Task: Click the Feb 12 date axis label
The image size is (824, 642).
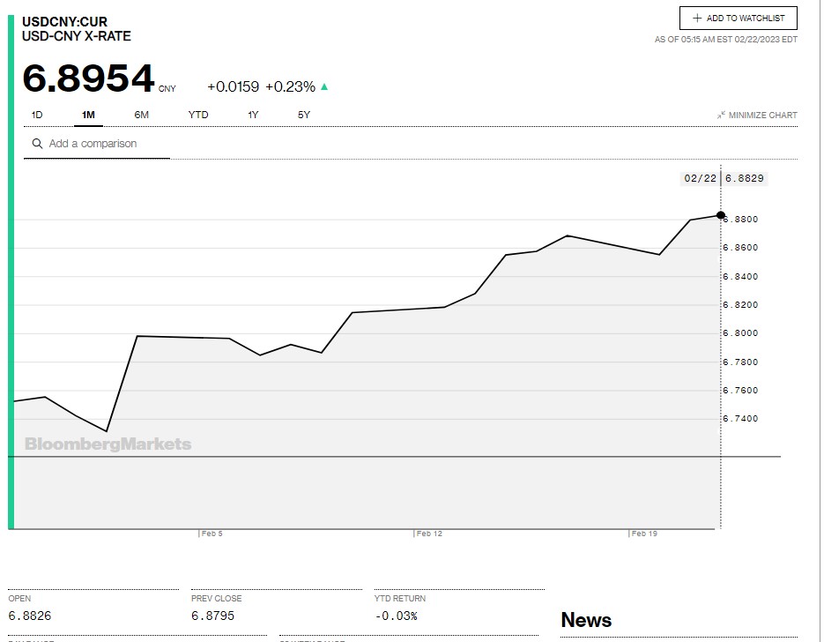Action: click(x=429, y=534)
